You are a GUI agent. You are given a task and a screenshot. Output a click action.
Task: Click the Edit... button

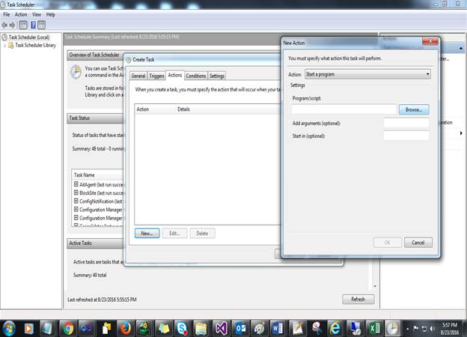click(174, 234)
